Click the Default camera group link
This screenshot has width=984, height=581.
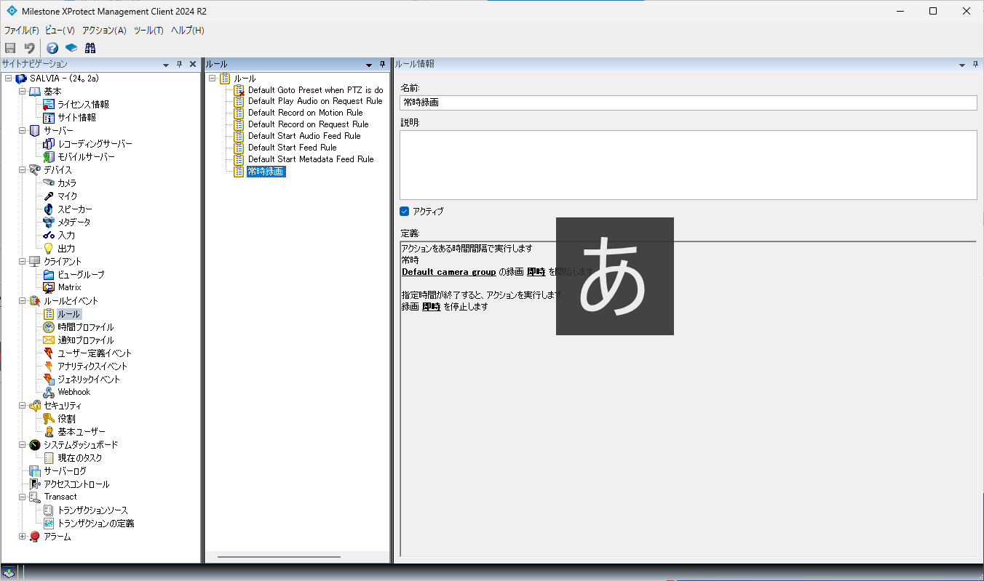pos(449,272)
